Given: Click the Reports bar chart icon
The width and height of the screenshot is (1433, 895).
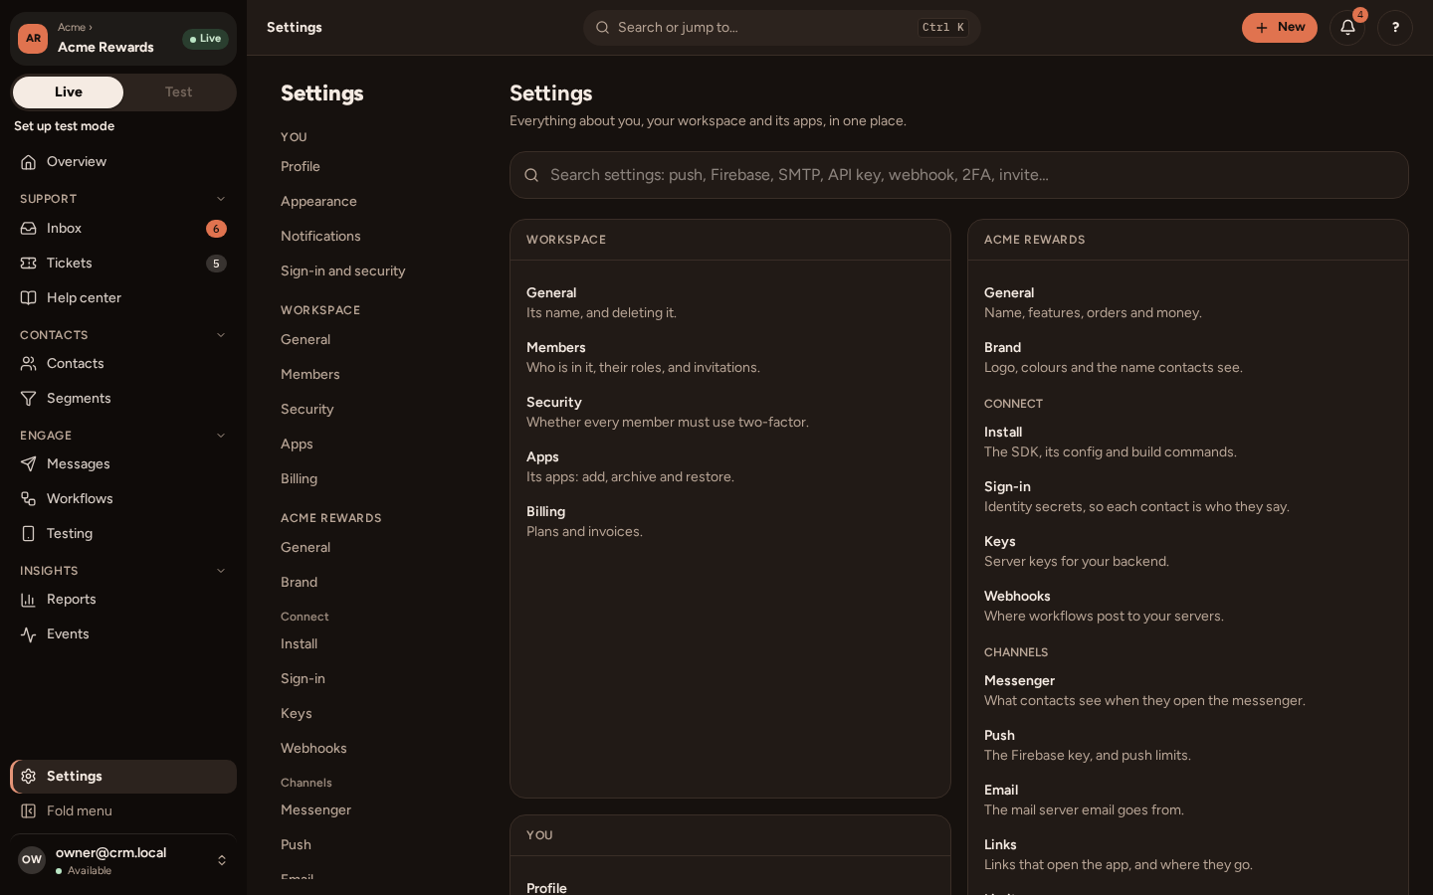Looking at the screenshot, I should coord(29,600).
